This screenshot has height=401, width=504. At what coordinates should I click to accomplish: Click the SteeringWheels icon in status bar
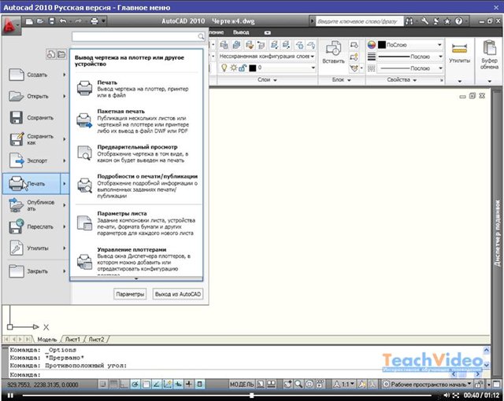pos(309,384)
